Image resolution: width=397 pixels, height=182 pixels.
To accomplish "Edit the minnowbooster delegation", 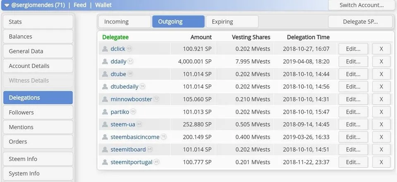I will (353, 99).
